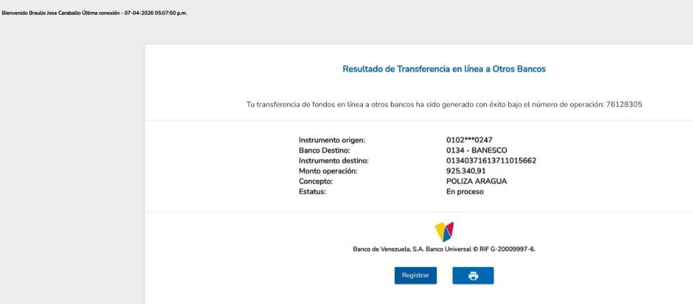Click the 'Estatus:' label
Screen dimensions: 693x304
point(312,192)
